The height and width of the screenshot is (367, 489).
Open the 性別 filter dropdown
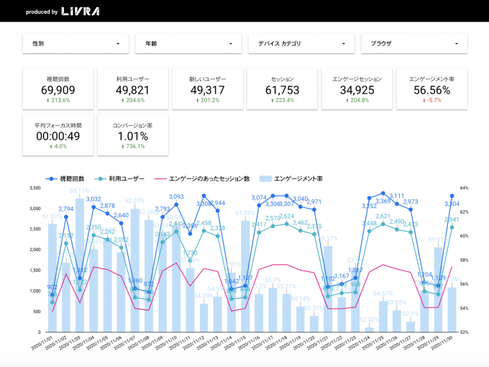tap(76, 44)
